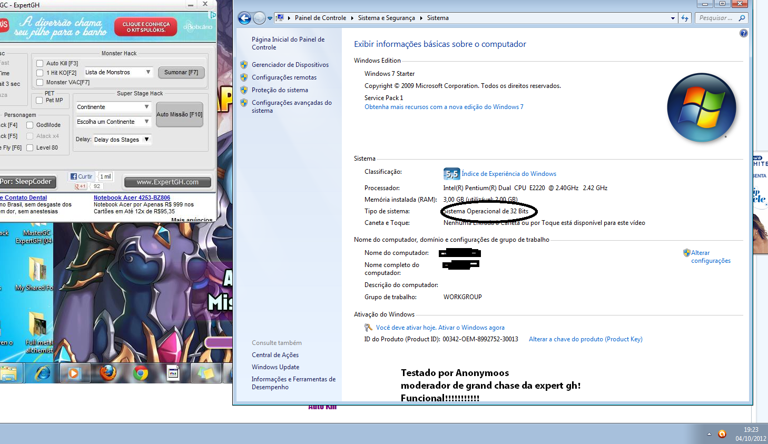Launch Firefox from the taskbar
This screenshot has height=444, width=768.
[x=108, y=373]
